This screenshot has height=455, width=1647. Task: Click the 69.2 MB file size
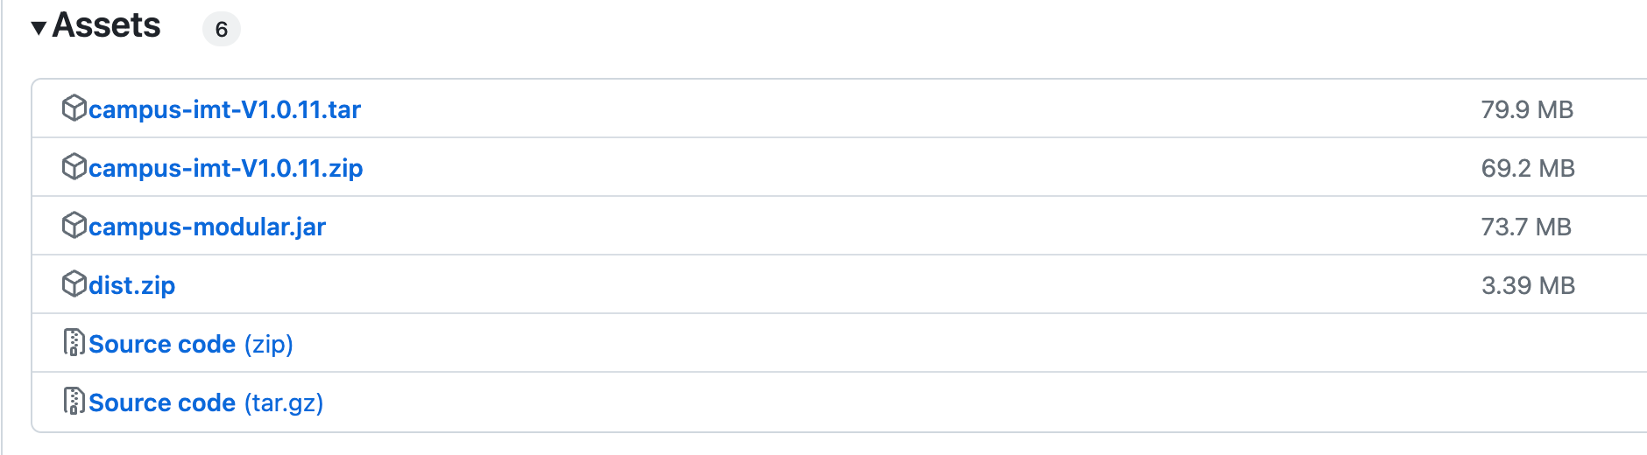pyautogui.click(x=1528, y=168)
